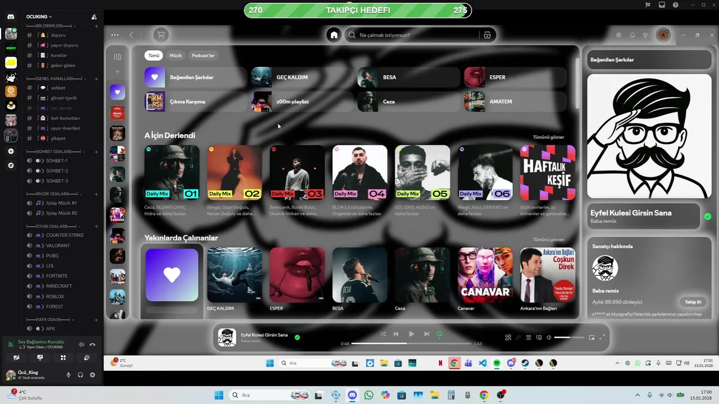Disconnect from Discord voice call
The width and height of the screenshot is (719, 404).
[x=93, y=345]
